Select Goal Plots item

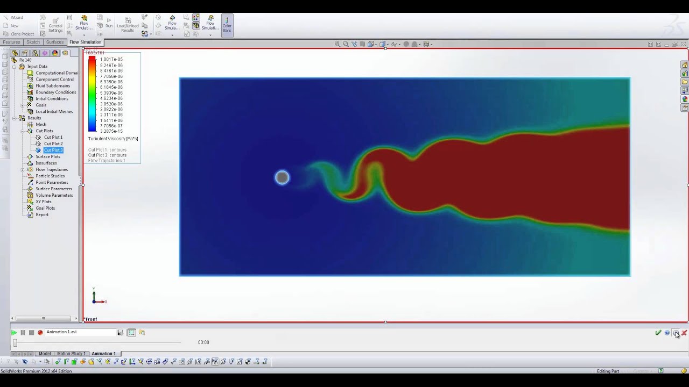point(41,209)
